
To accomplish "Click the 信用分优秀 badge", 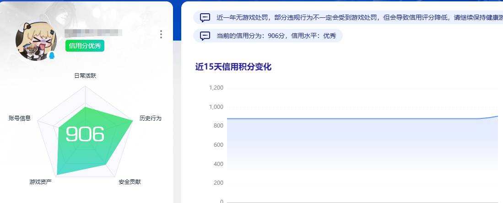I will 85,46.
